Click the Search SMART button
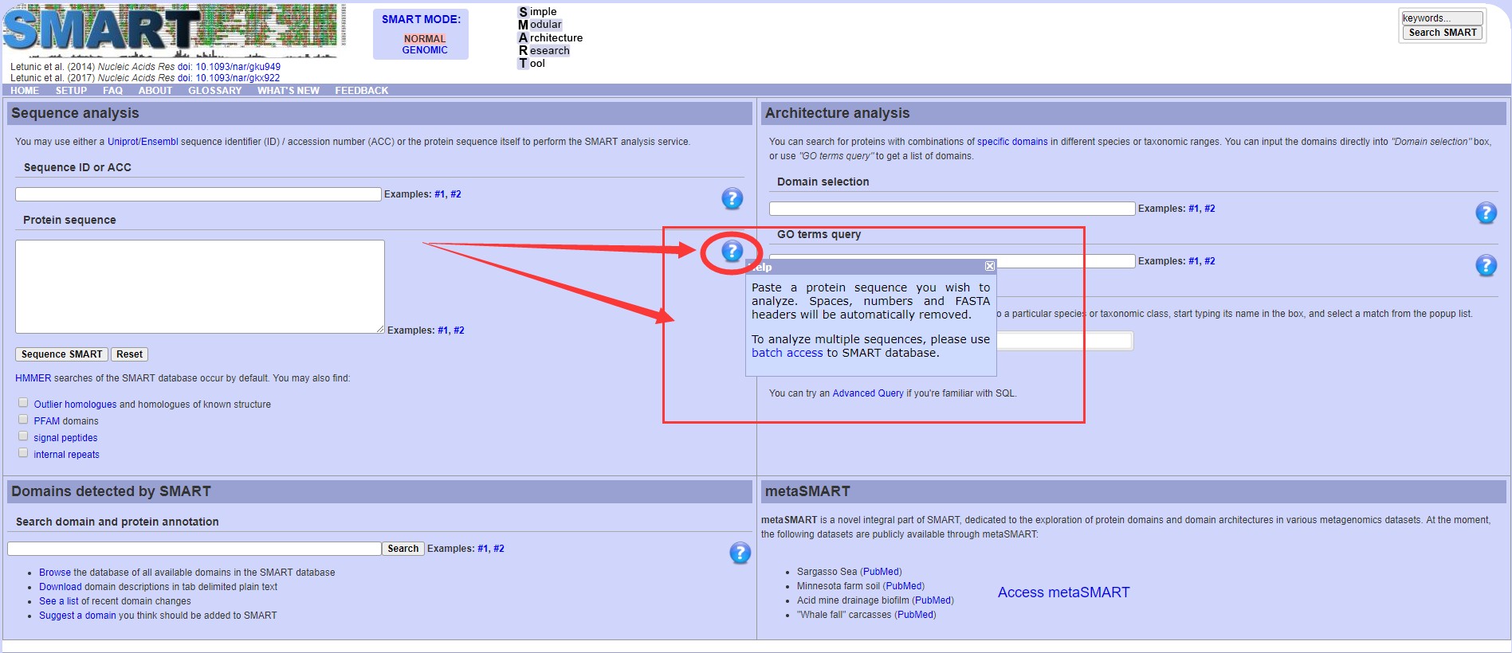Viewport: 1512px width, 653px height. 1443,33
